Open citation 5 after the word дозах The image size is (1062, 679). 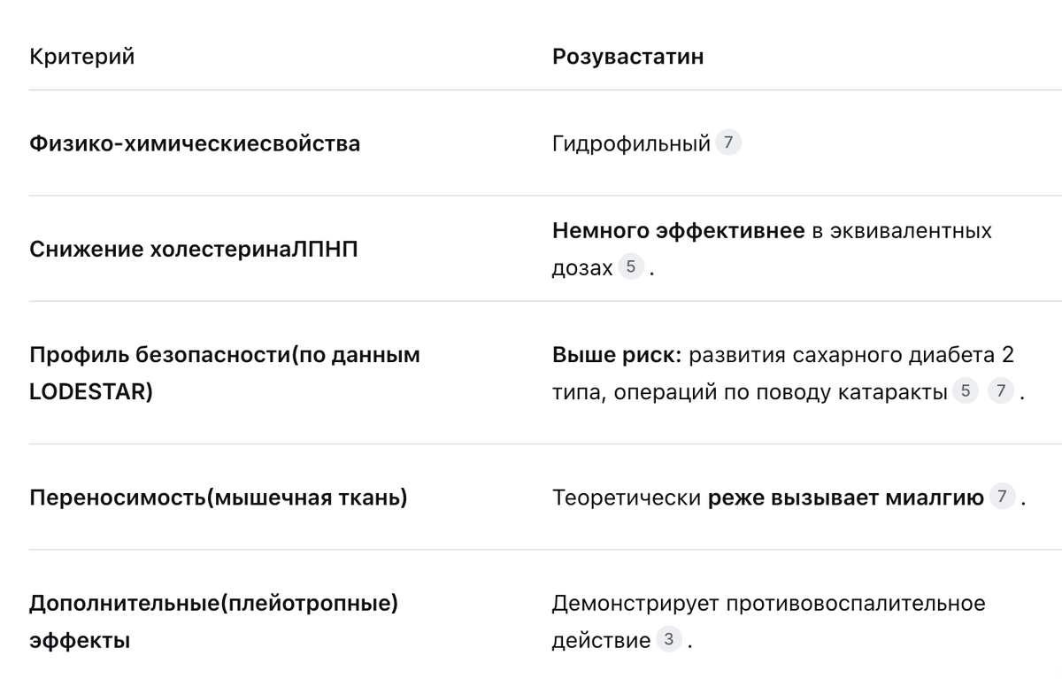pos(630,267)
